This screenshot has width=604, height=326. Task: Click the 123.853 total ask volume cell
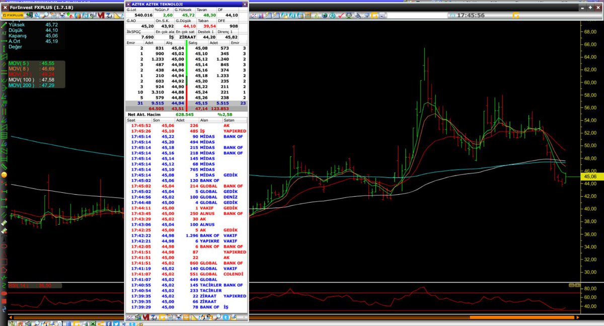pyautogui.click(x=219, y=108)
